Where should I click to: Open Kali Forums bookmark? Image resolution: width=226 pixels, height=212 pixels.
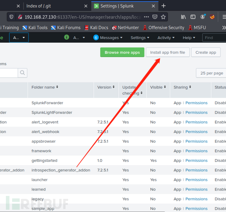pyautogui.click(x=66, y=28)
